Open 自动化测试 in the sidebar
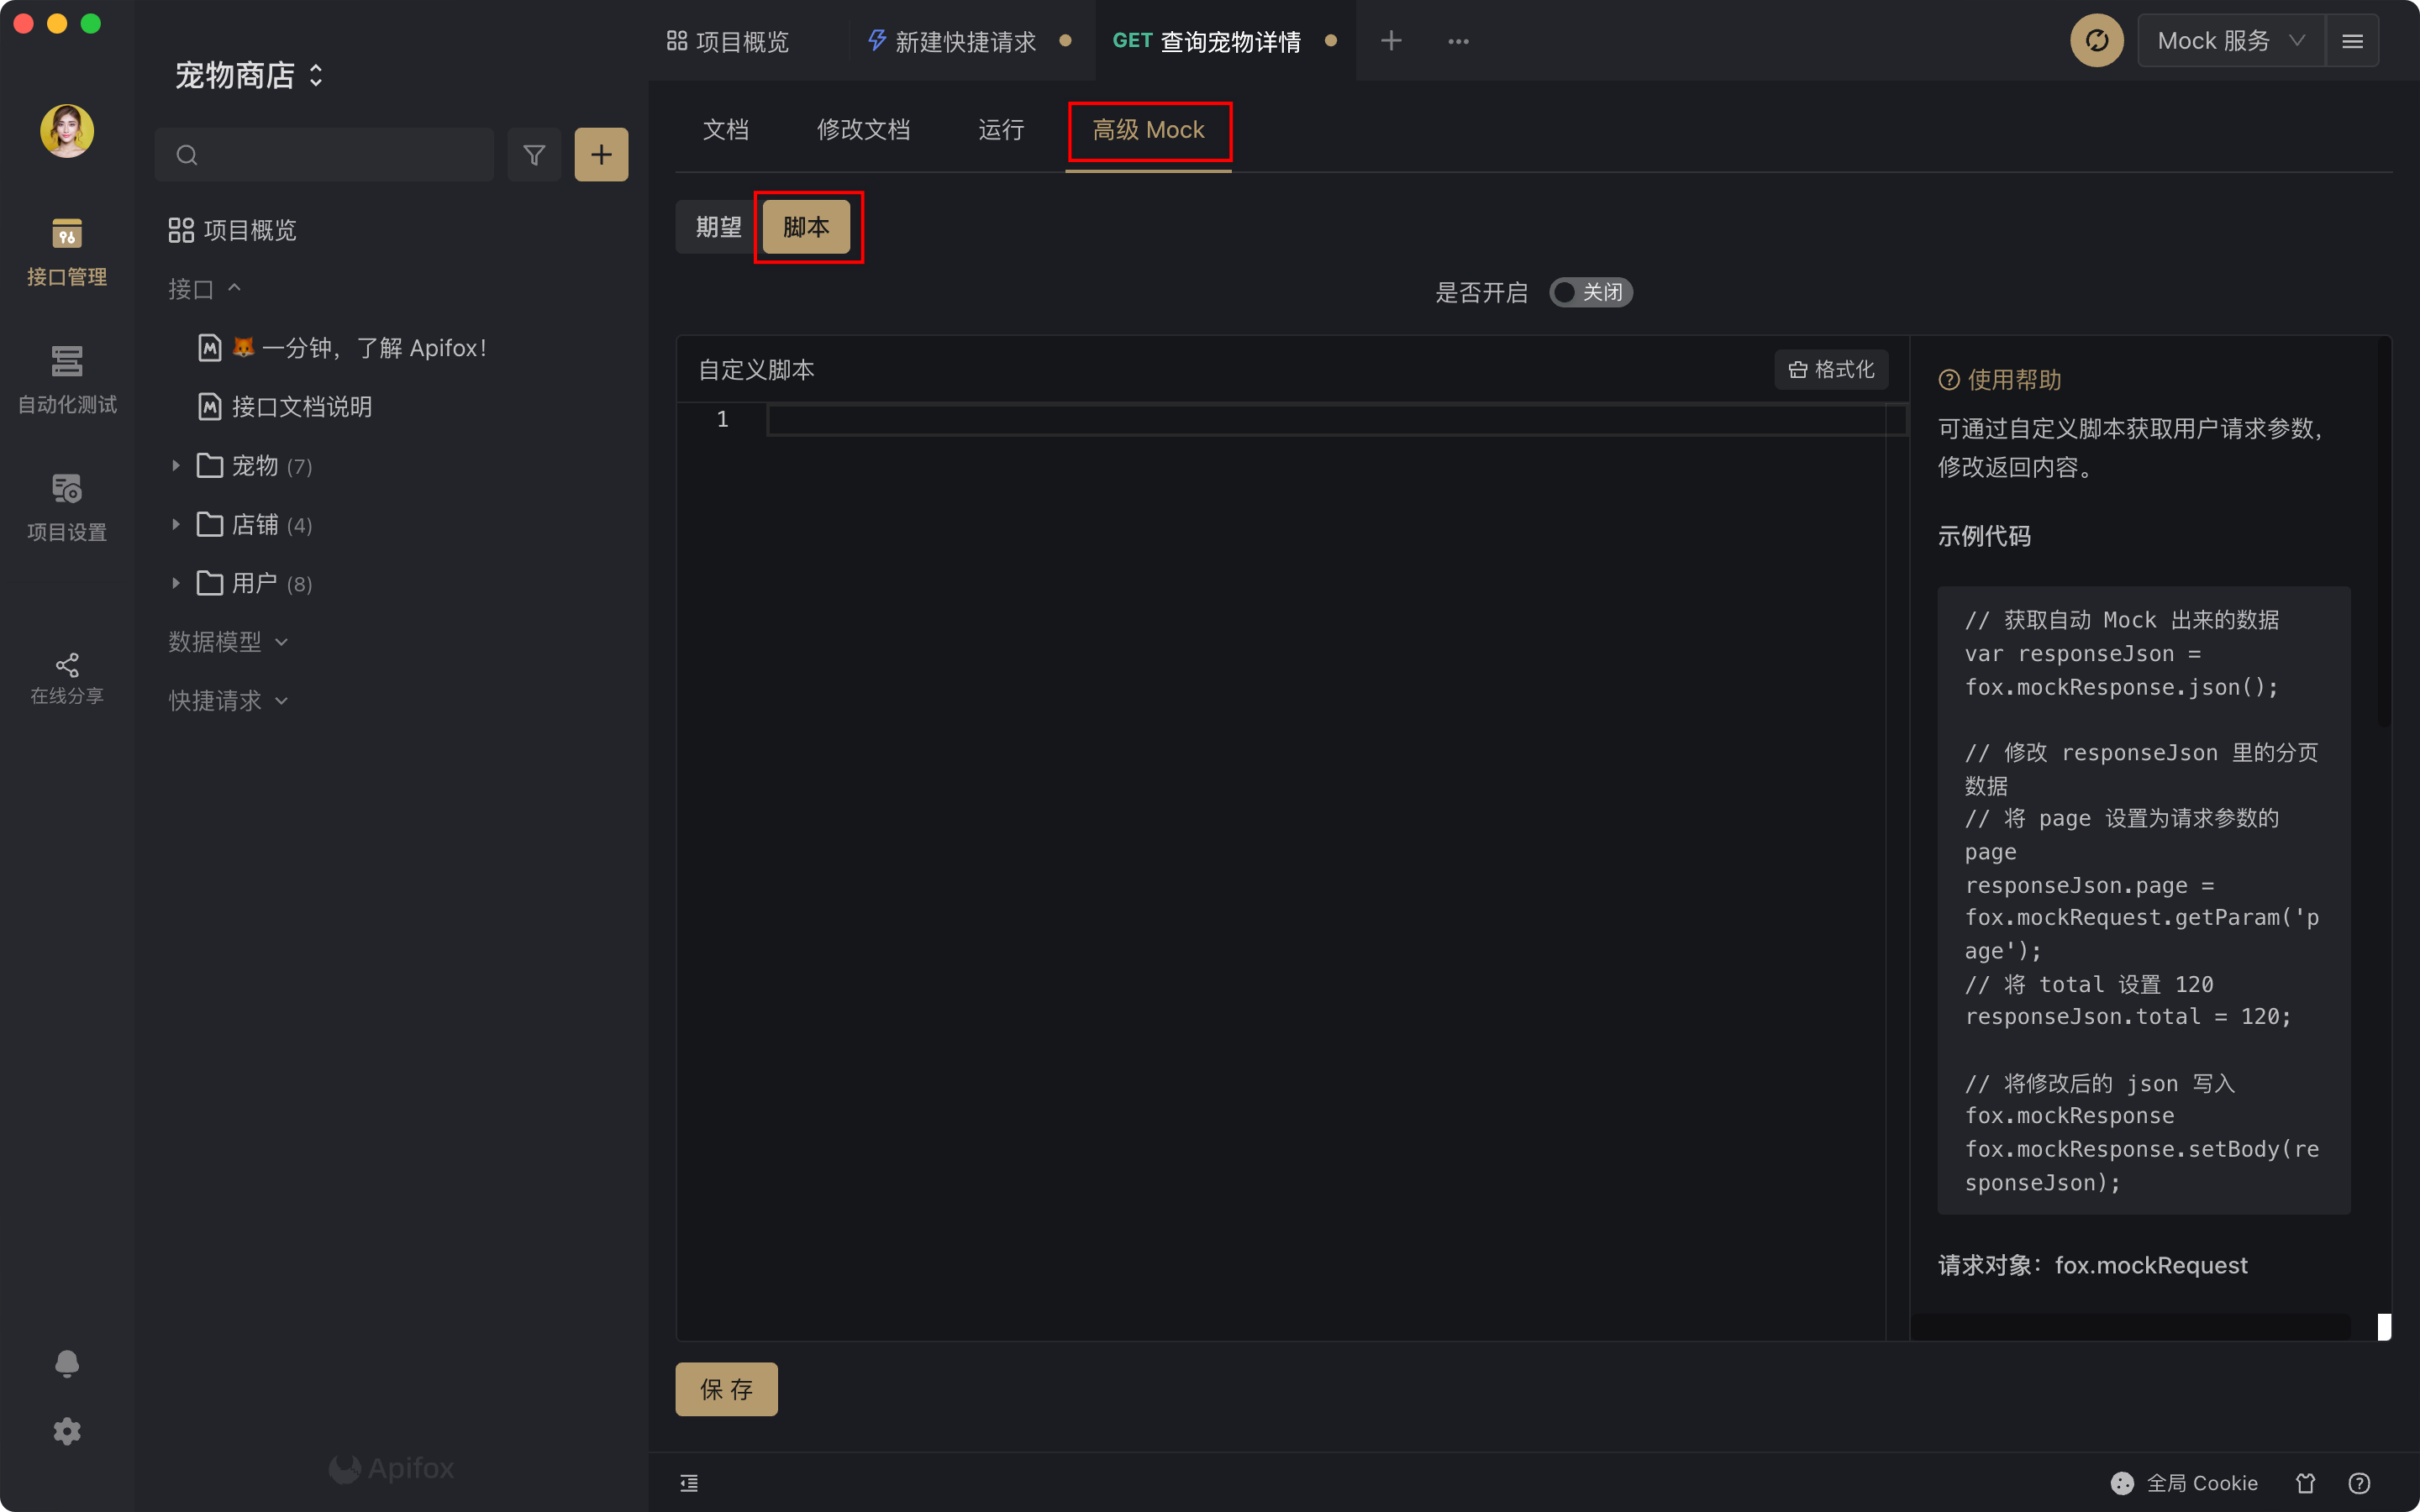This screenshot has height=1512, width=2420. coord(67,379)
